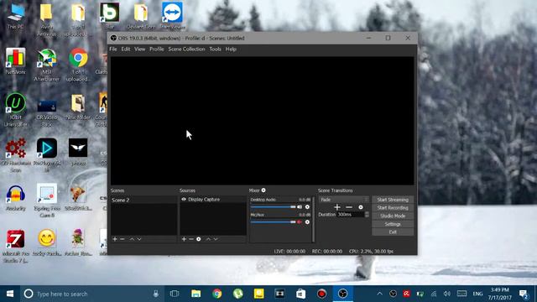The height and width of the screenshot is (302, 537).
Task: Open the File menu
Action: pyautogui.click(x=113, y=49)
